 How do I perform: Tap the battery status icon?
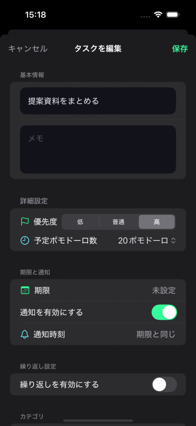click(x=173, y=15)
